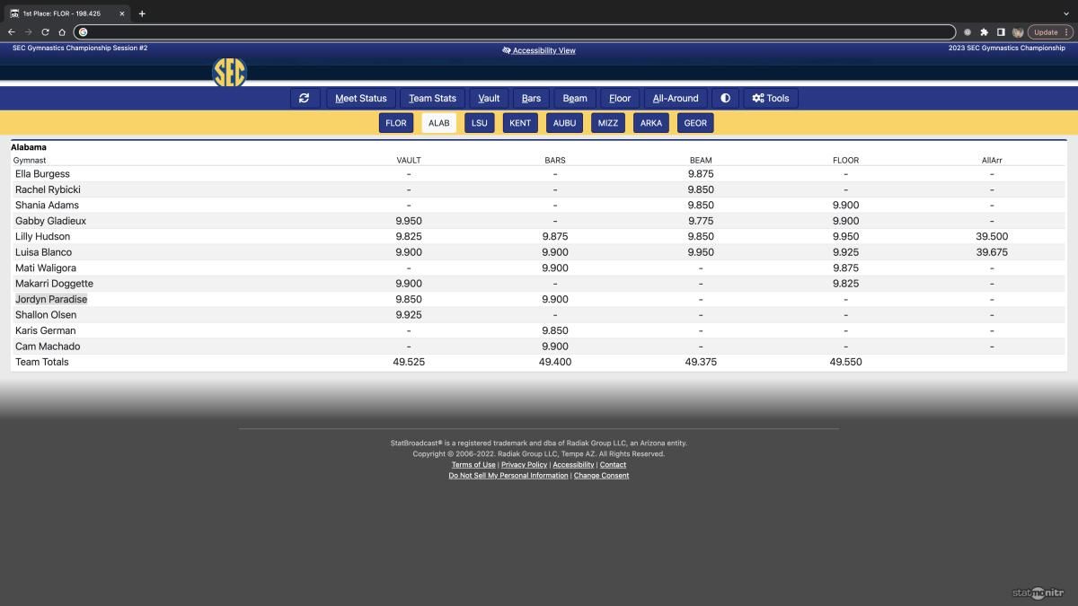Click the browser forward arrow
1078x606 pixels.
[28, 31]
